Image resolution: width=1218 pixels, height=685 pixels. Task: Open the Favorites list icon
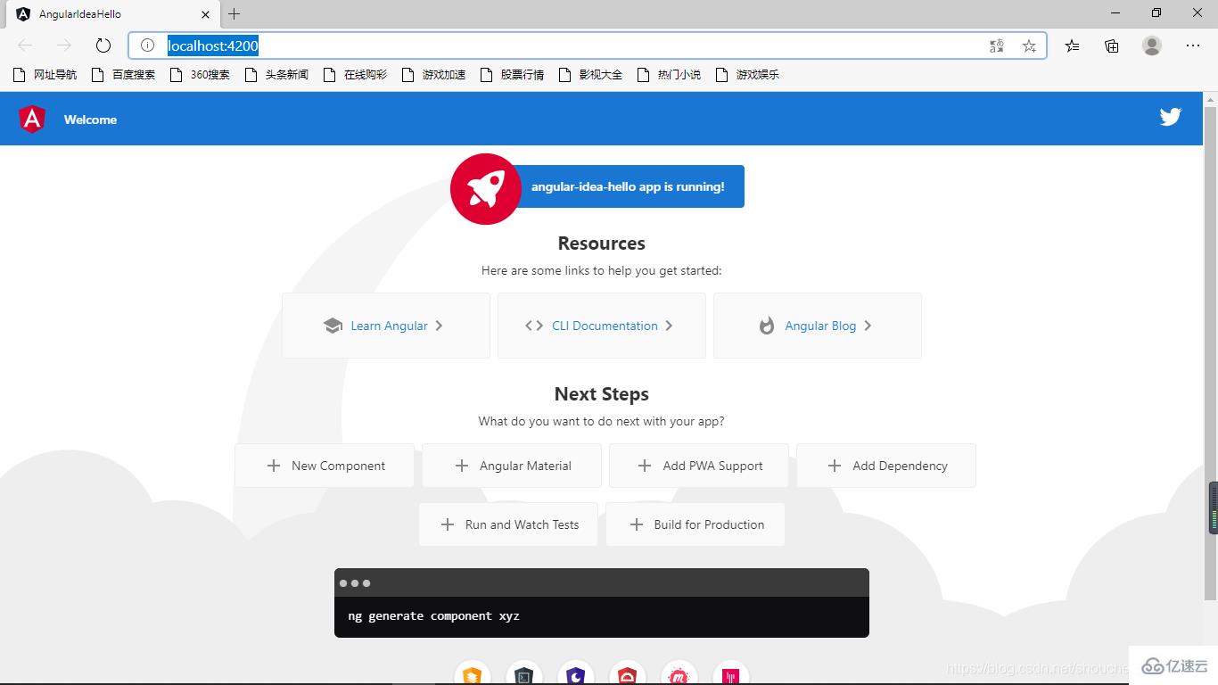[x=1072, y=45]
